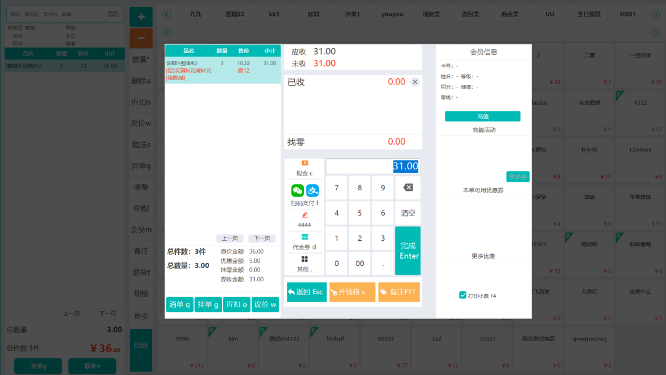Clear the received amount with X
Image resolution: width=666 pixels, height=375 pixels.
coord(415,82)
